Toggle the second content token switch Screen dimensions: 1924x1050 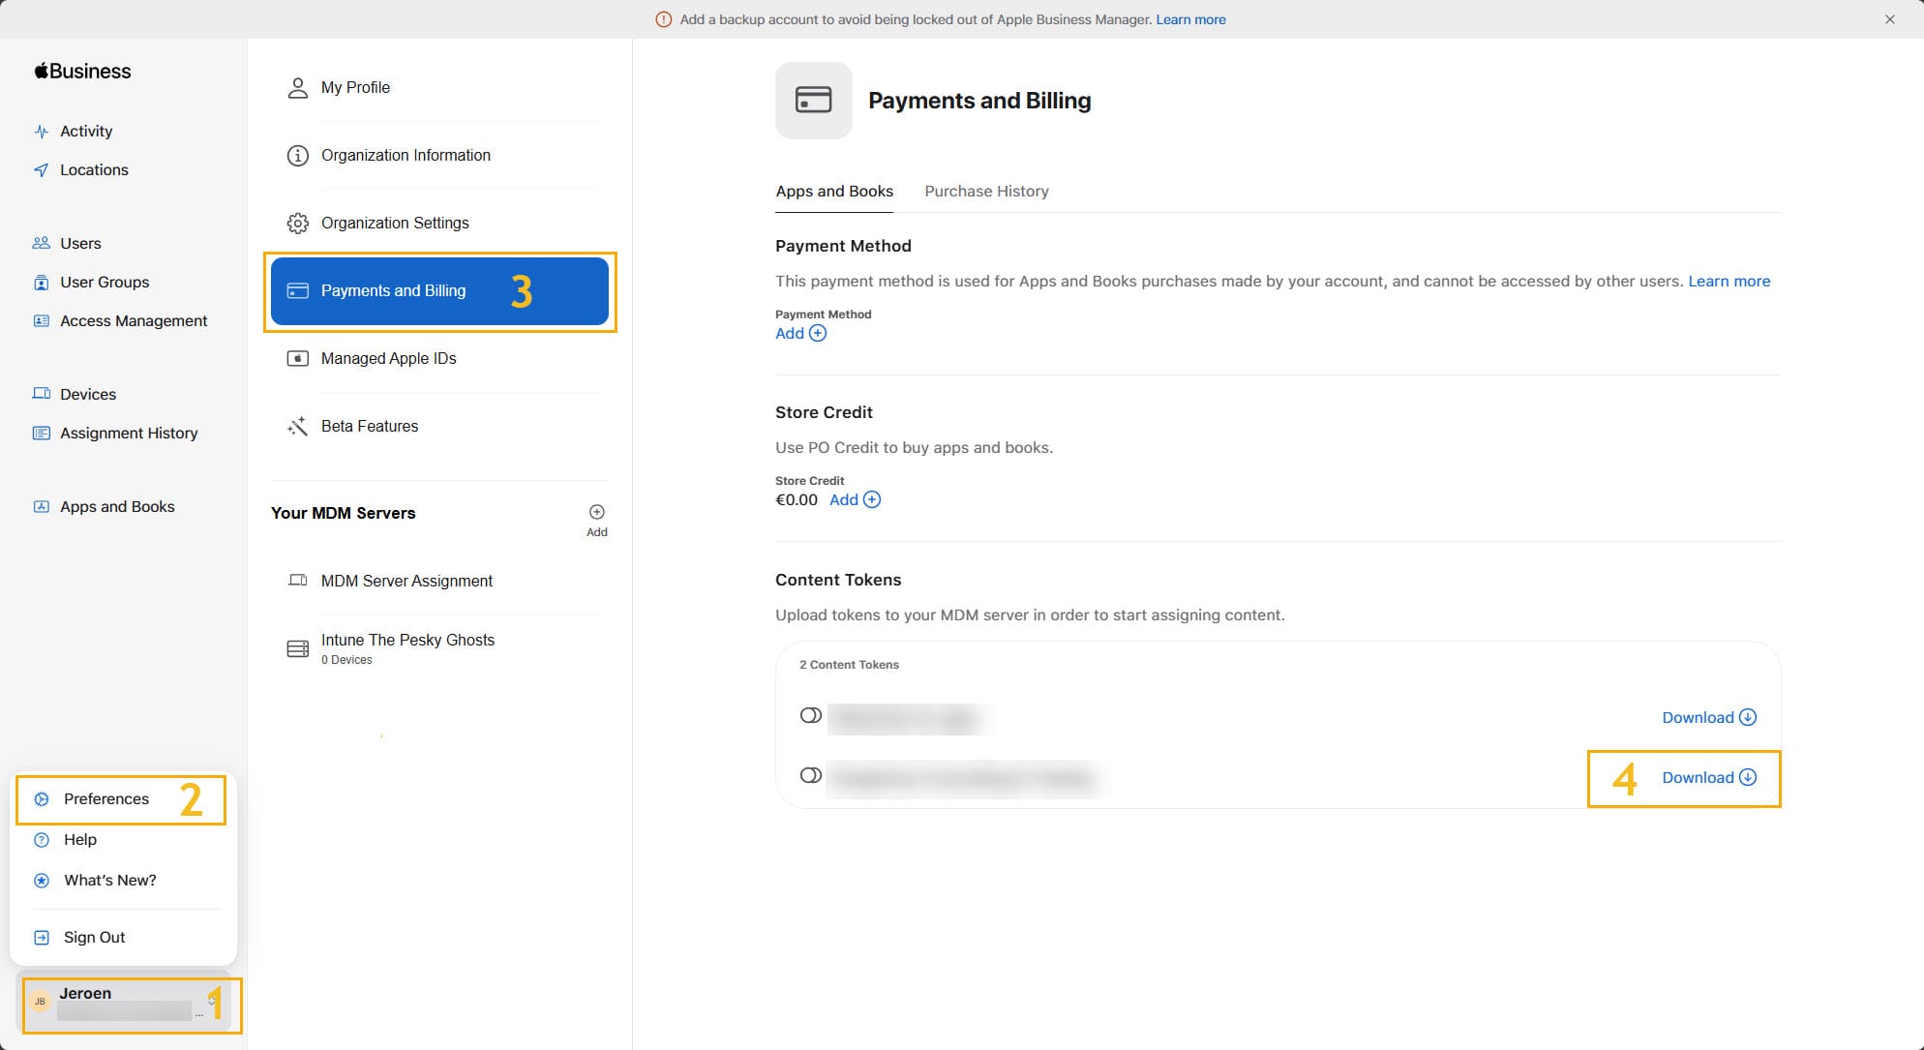click(x=811, y=776)
